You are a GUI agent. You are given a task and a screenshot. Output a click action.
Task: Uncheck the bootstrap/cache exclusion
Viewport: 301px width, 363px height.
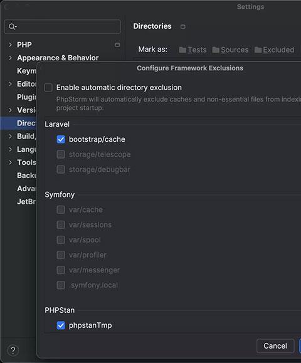[x=61, y=139]
